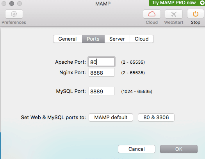Click the red Cloud toolbar icon
Viewport: 205px width, 159px height.
point(152,14)
